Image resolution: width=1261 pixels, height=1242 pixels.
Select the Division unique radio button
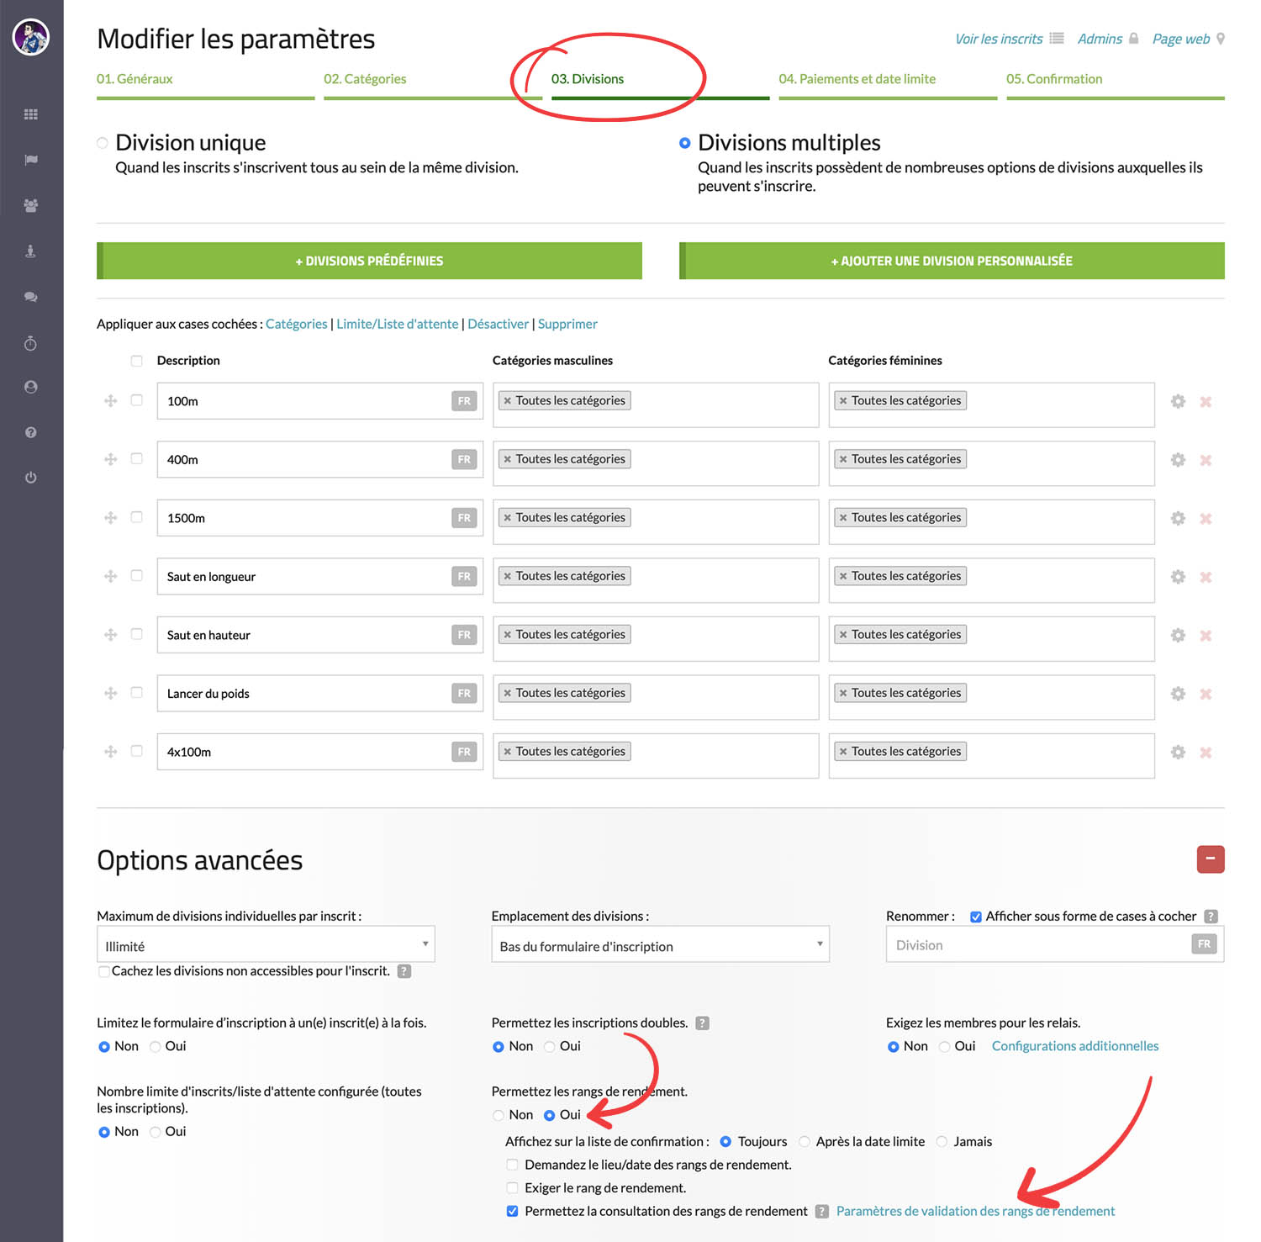point(103,143)
